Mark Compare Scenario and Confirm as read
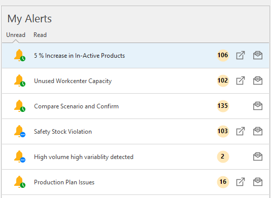271x198 pixels. coord(258,106)
